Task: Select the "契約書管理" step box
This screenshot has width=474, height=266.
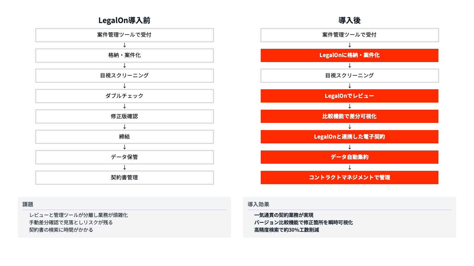Action: [124, 178]
